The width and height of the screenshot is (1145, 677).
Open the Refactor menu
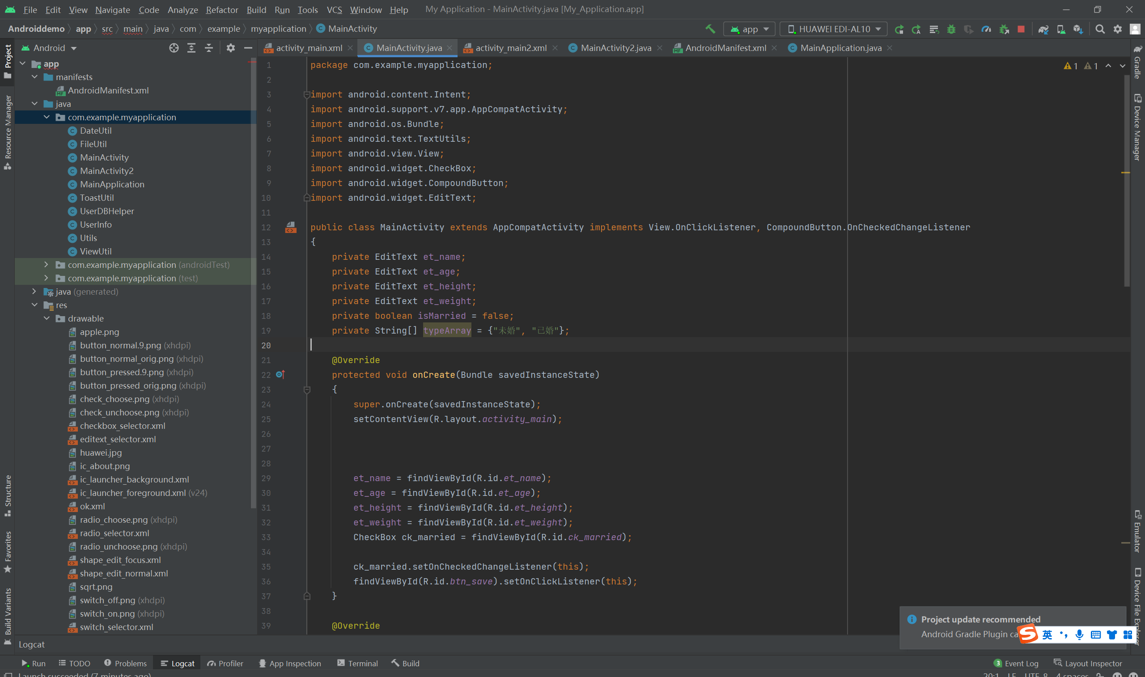point(222,9)
